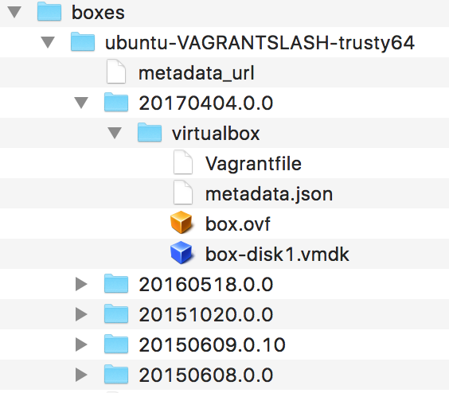Click the boxes folder icon

49,11
